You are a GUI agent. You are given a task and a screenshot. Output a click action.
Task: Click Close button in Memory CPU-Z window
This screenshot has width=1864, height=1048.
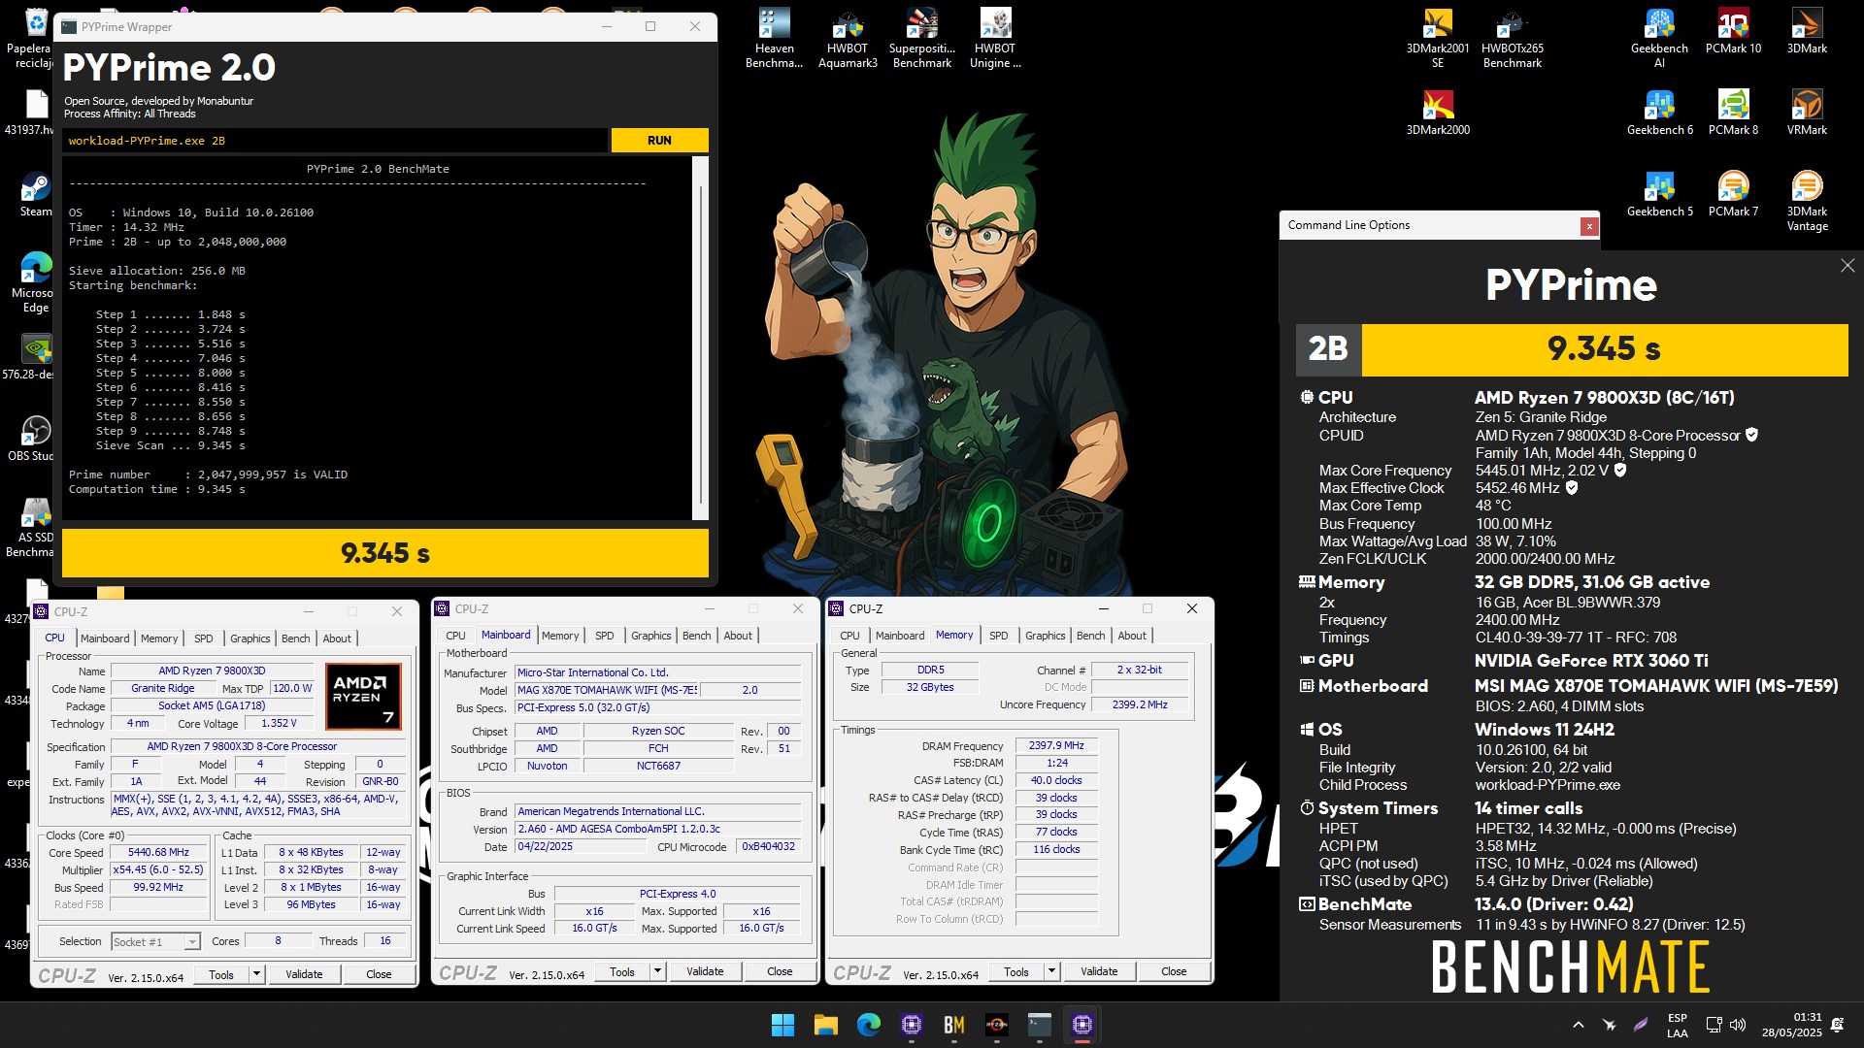1174,971
